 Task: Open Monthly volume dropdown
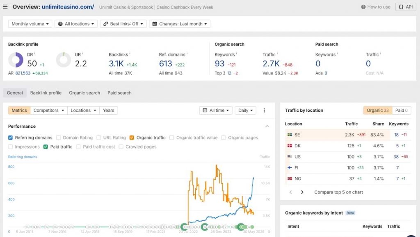click(x=30, y=24)
